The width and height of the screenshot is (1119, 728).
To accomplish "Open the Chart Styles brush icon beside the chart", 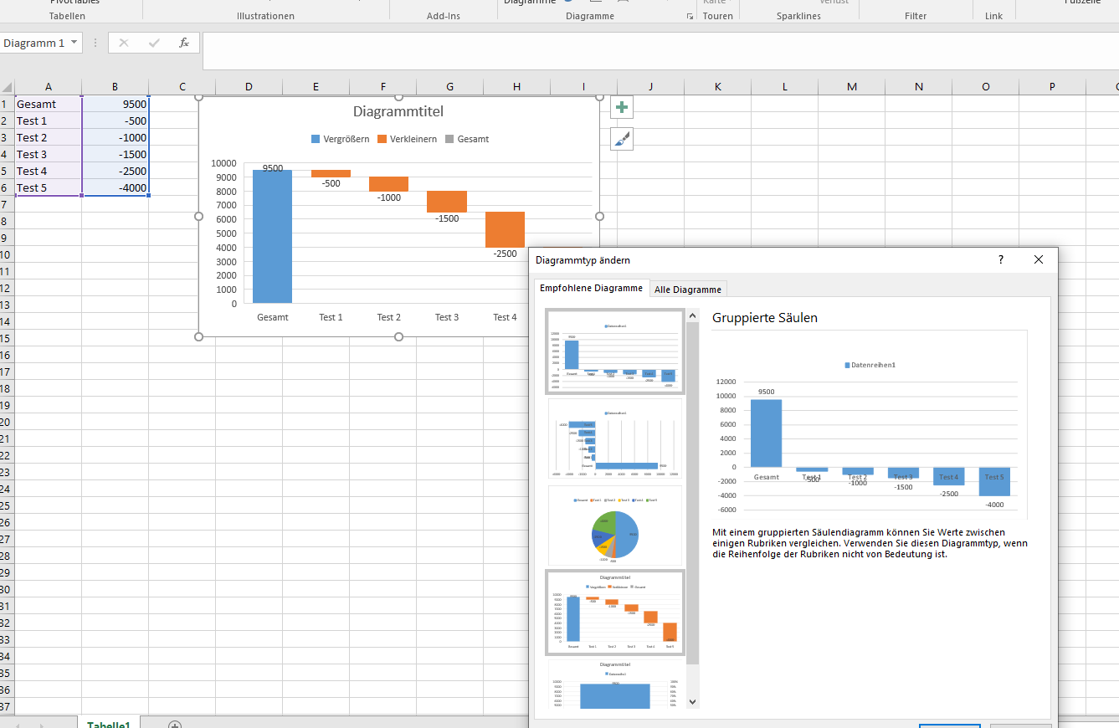I will [x=621, y=139].
